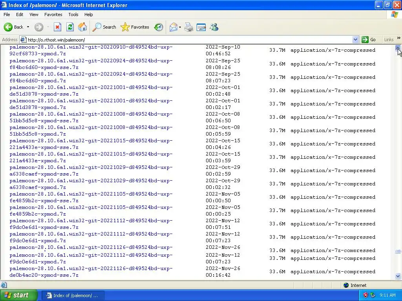
Task: Expand the Mail dropdown arrow
Action: click(x=180, y=27)
